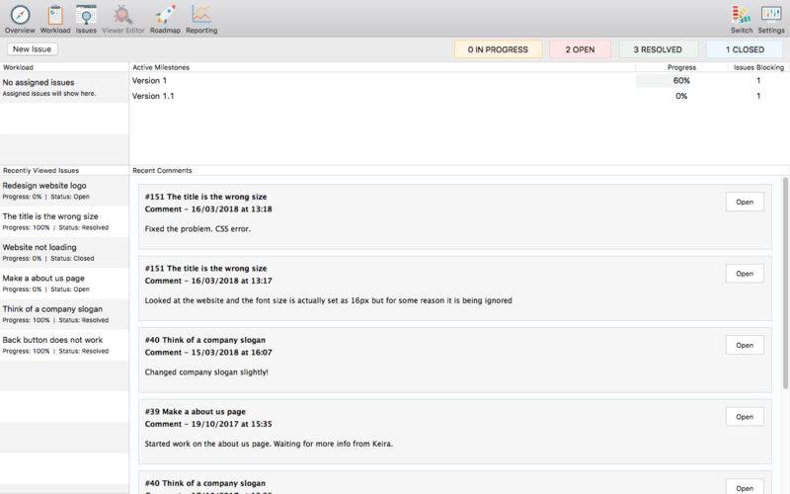The height and width of the screenshot is (494, 790).
Task: Click Open on the 13:18 comment for #151
Action: pyautogui.click(x=745, y=202)
